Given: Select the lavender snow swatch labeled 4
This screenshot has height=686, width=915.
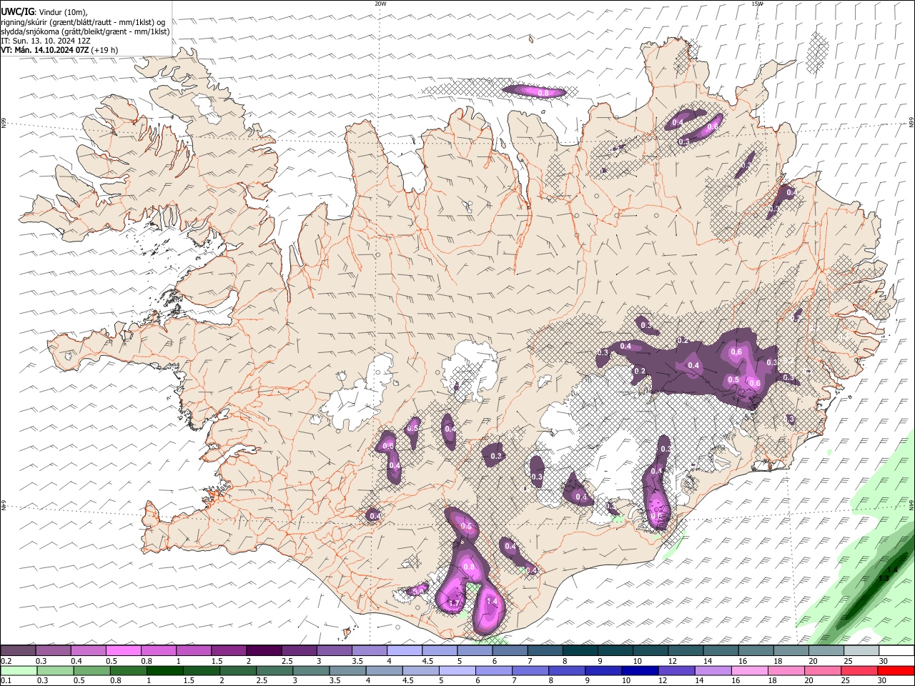Looking at the screenshot, I should tap(404, 651).
